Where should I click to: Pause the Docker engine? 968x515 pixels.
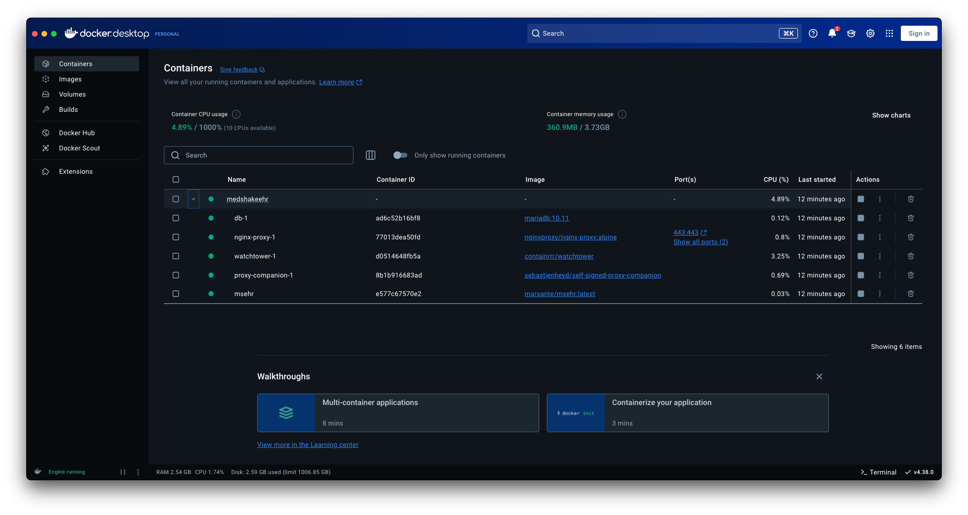pos(123,472)
